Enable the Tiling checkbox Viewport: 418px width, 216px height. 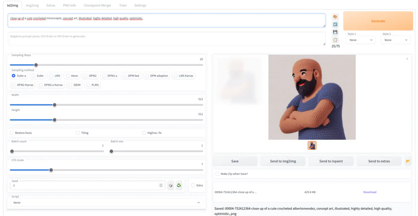tap(78, 133)
